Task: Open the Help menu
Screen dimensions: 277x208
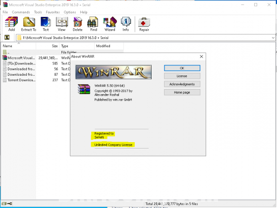Action: point(84,12)
